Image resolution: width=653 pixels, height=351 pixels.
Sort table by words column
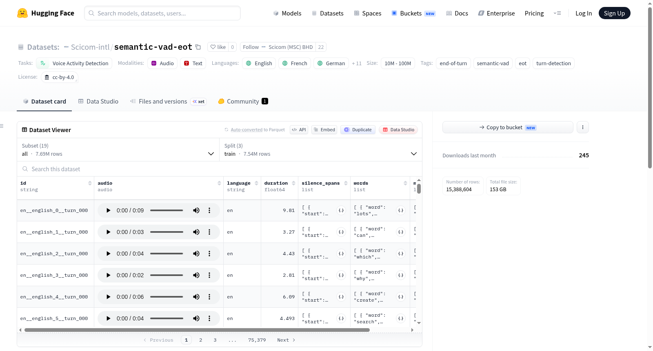pos(405,183)
